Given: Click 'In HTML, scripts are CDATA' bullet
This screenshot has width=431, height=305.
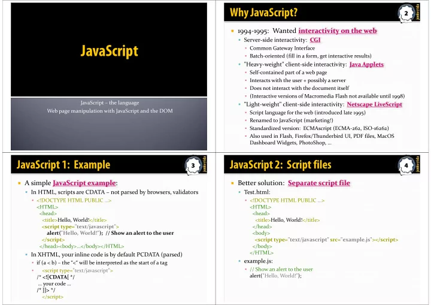Looking at the screenshot, I should 114,192.
